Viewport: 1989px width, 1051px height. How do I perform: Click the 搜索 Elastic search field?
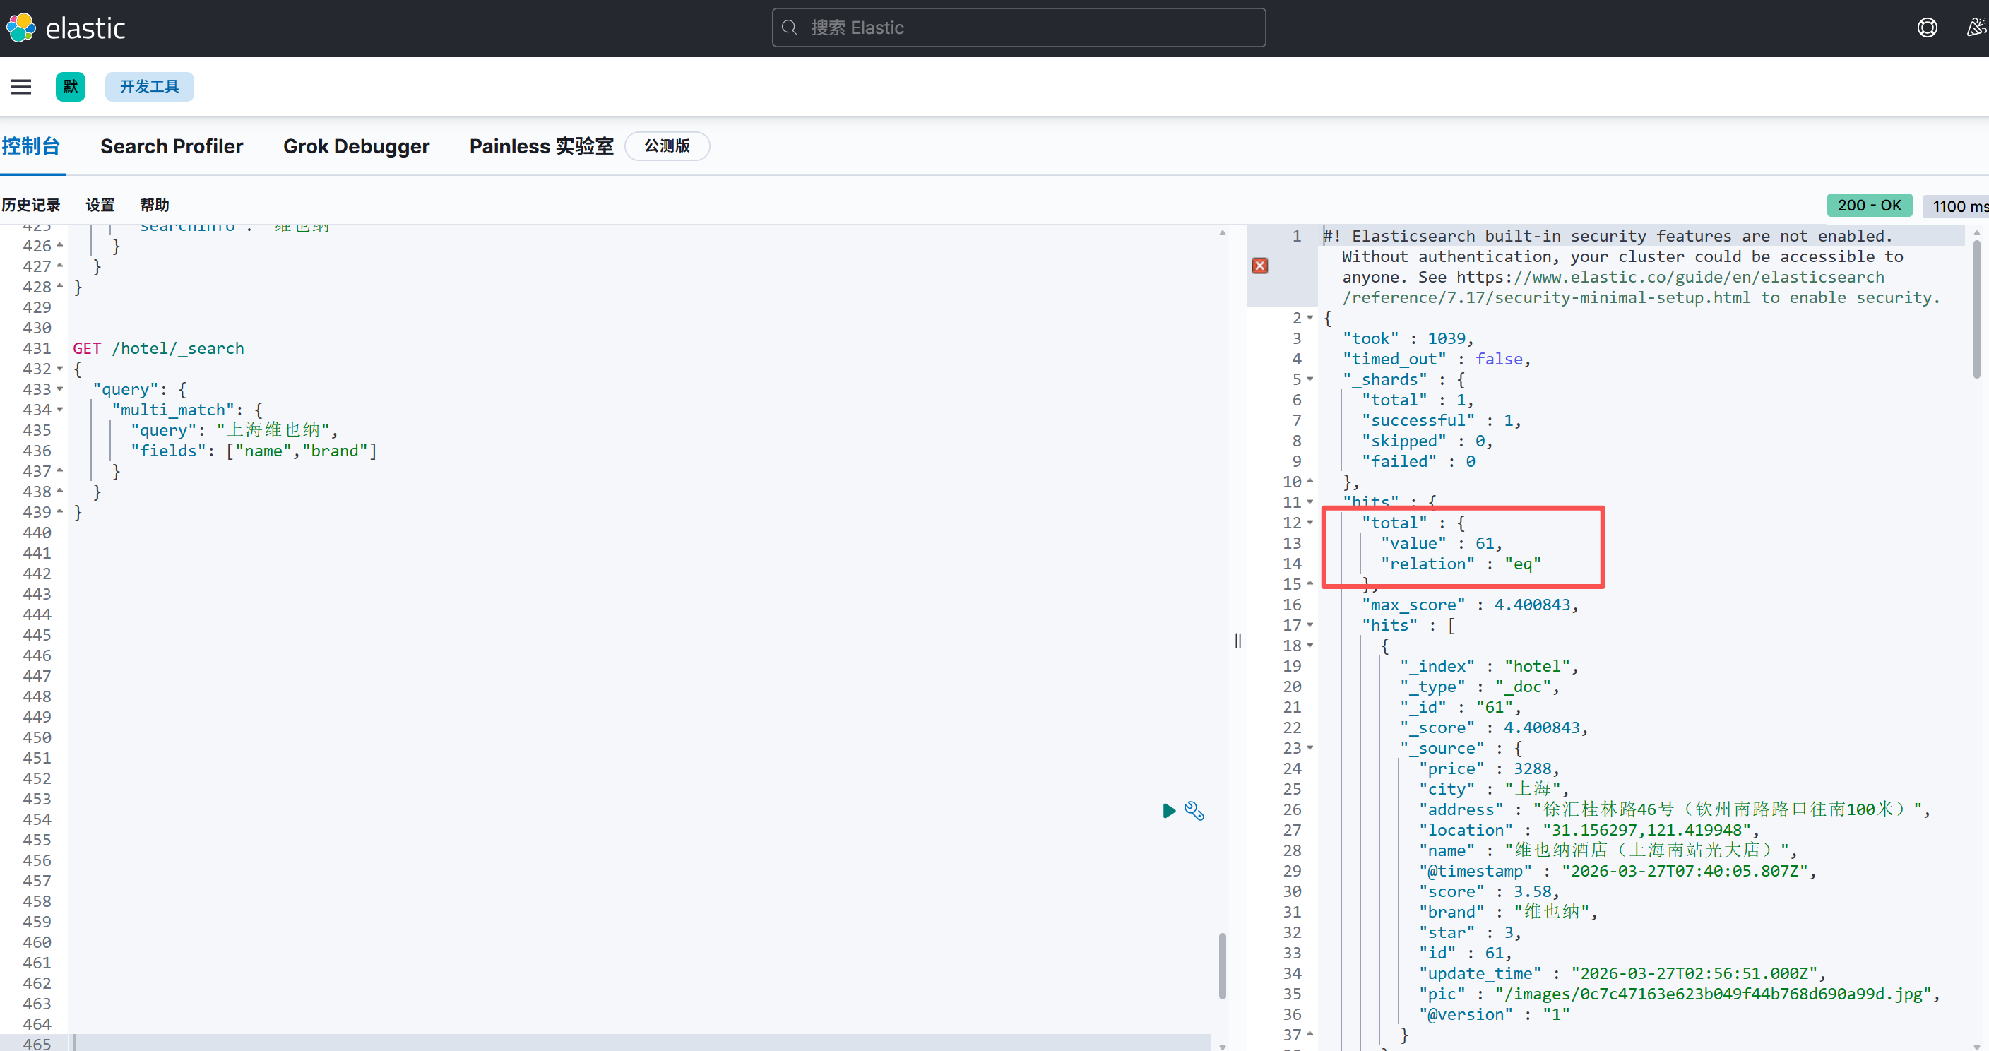pos(1019,28)
